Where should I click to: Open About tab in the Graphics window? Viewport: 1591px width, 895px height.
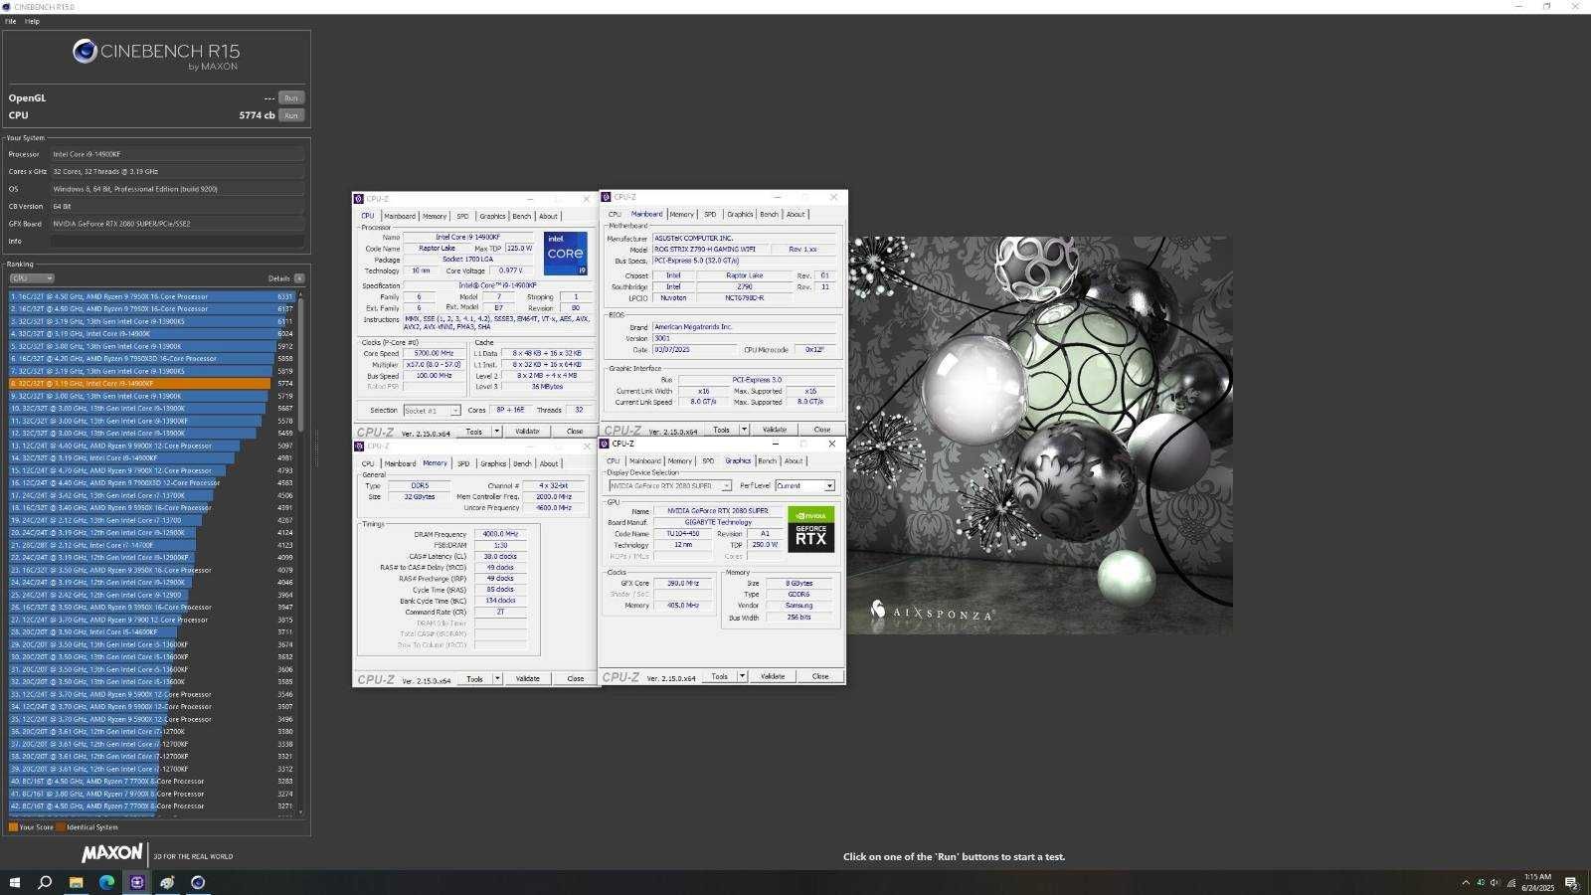click(794, 460)
